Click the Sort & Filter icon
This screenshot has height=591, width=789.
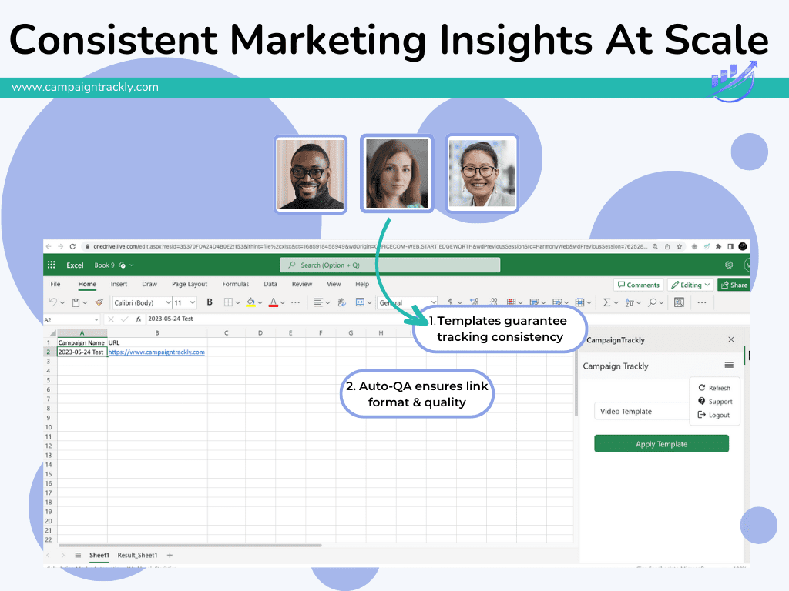click(629, 302)
